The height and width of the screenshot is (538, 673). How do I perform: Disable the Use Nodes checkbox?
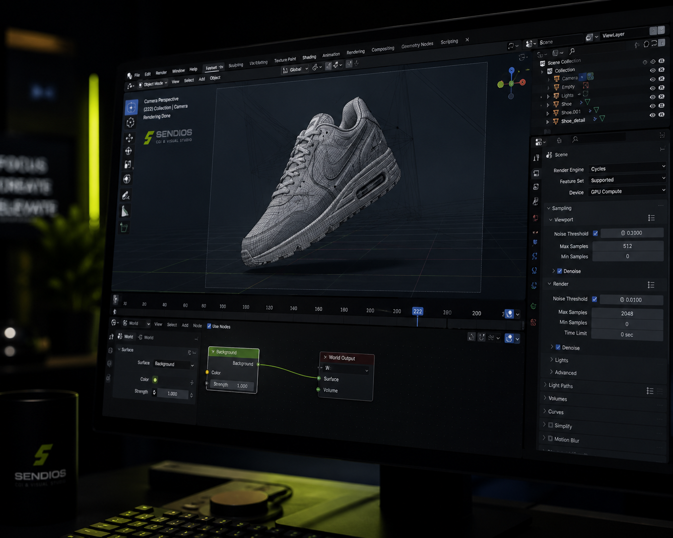[x=209, y=326]
